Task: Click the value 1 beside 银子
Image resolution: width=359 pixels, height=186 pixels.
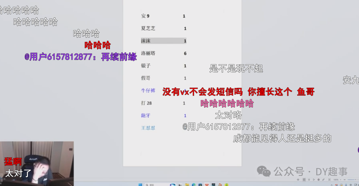Action: 185,66
